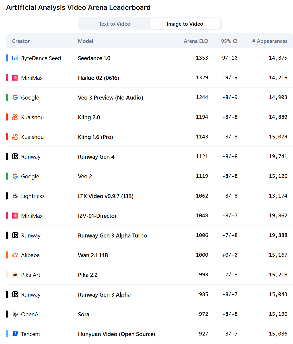293x344 pixels.
Task: Sort by # Appearances column header
Action: click(270, 41)
